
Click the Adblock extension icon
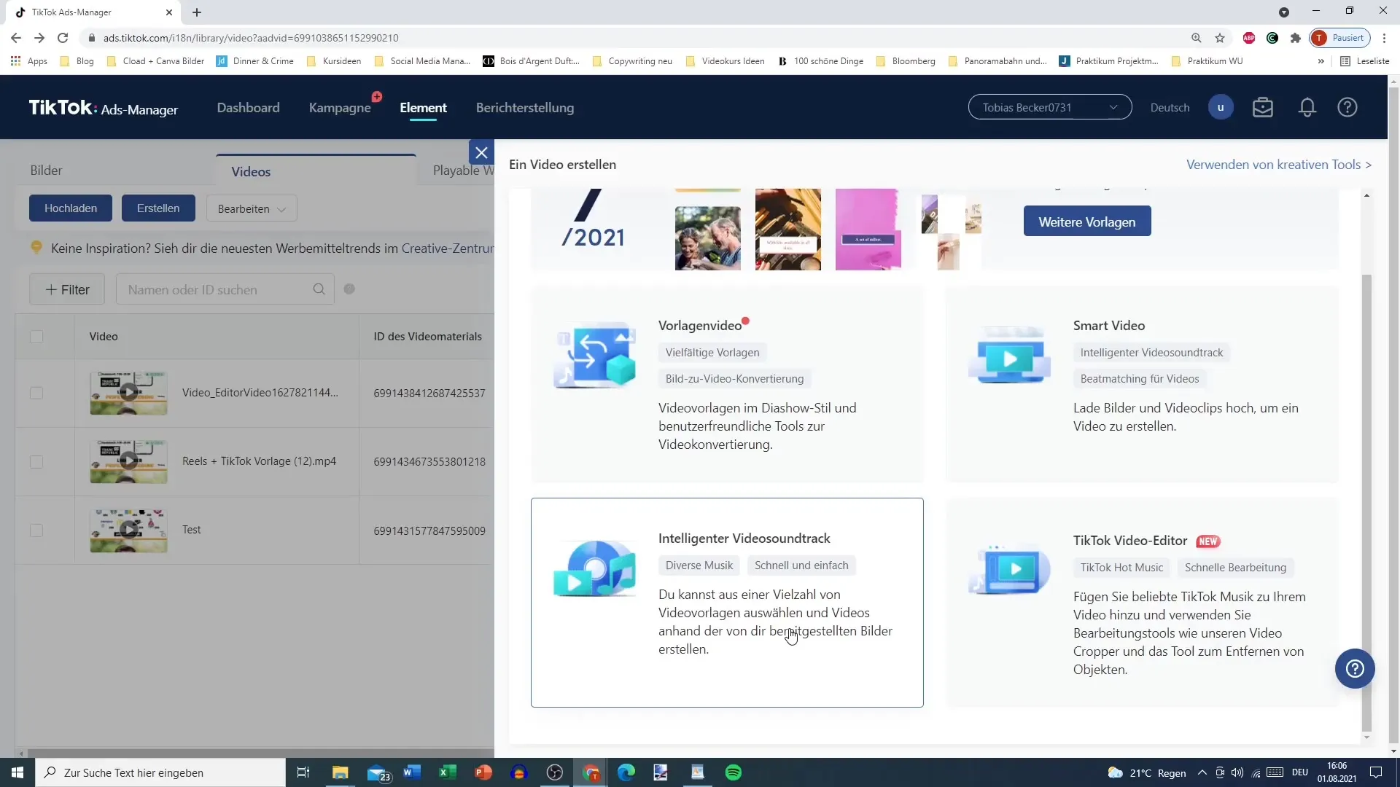point(1249,38)
